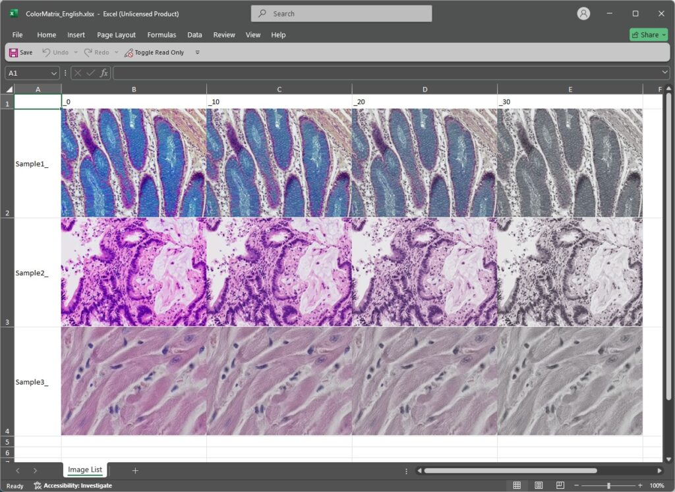Add a new sheet with plus icon
Viewport: 675px width, 492px height.
(135, 470)
